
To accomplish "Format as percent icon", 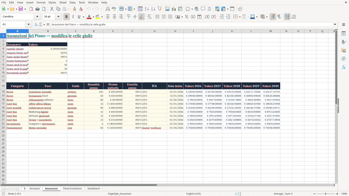I will tap(186, 17).
